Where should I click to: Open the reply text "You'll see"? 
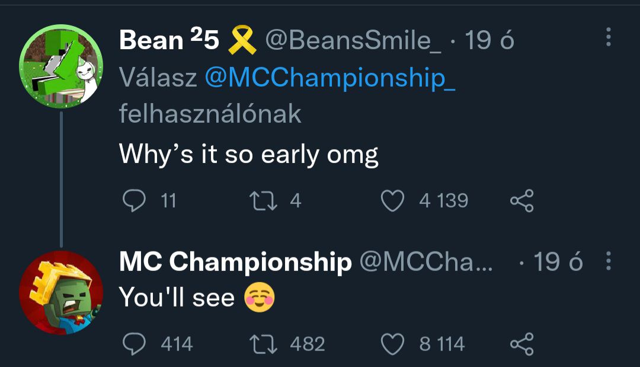(x=177, y=297)
